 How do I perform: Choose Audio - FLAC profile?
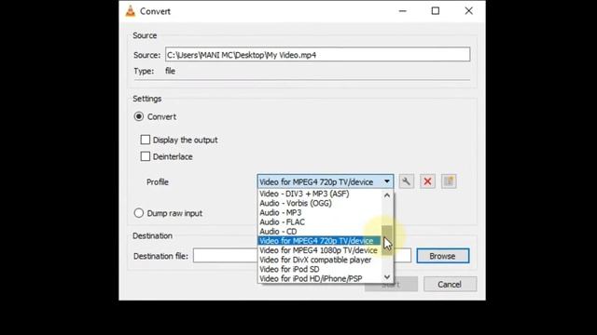click(320, 221)
